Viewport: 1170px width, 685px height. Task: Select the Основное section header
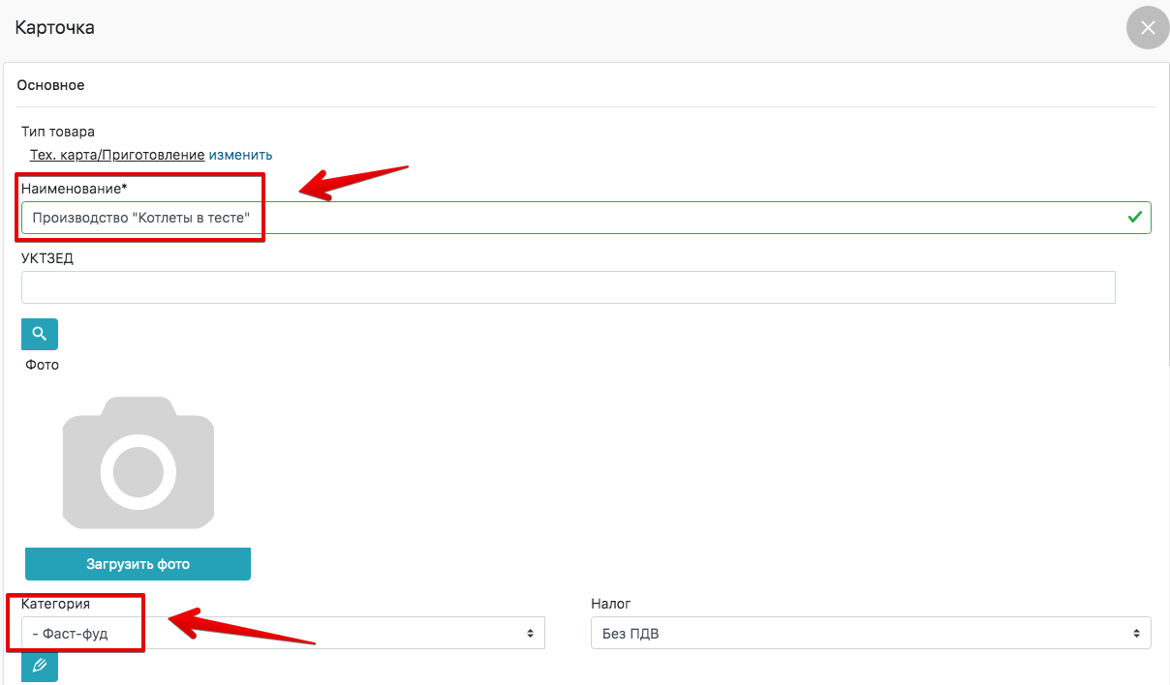click(50, 85)
